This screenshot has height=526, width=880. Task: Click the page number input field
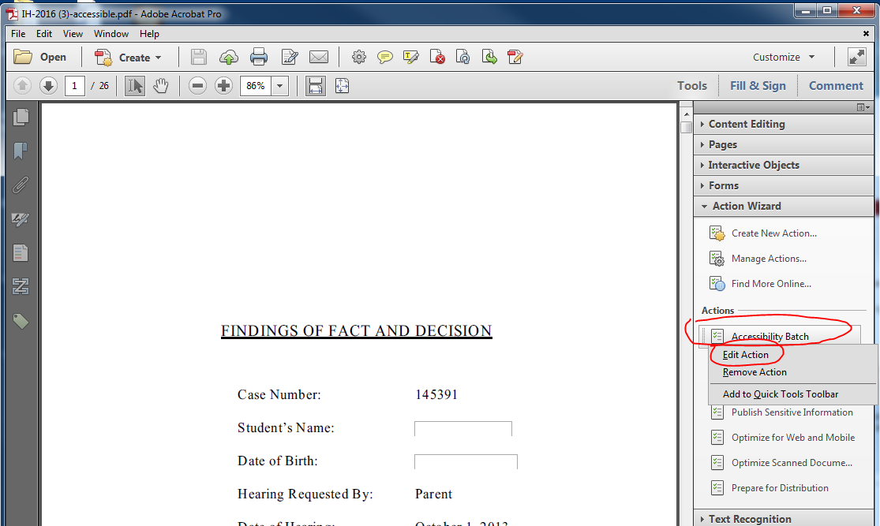[75, 86]
